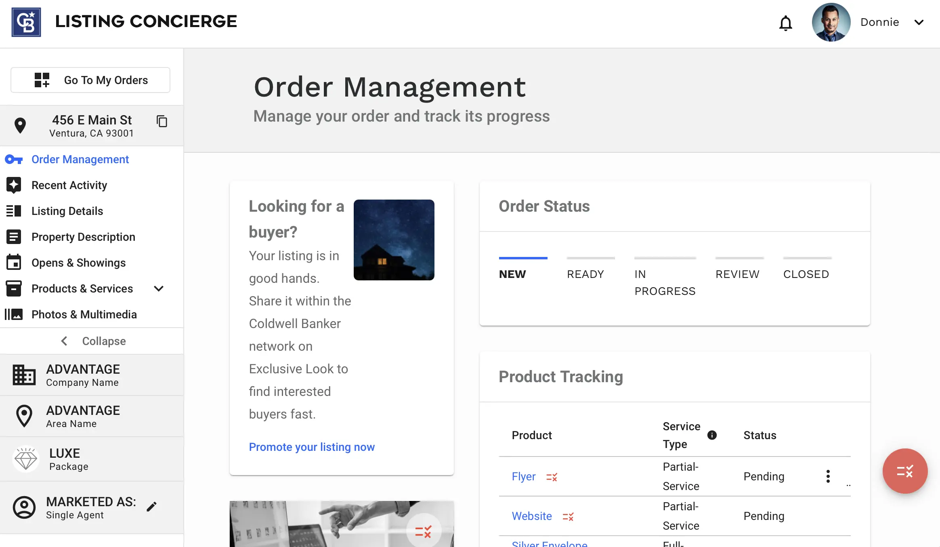Click the Listing Details icon
The image size is (940, 547).
pyautogui.click(x=14, y=211)
